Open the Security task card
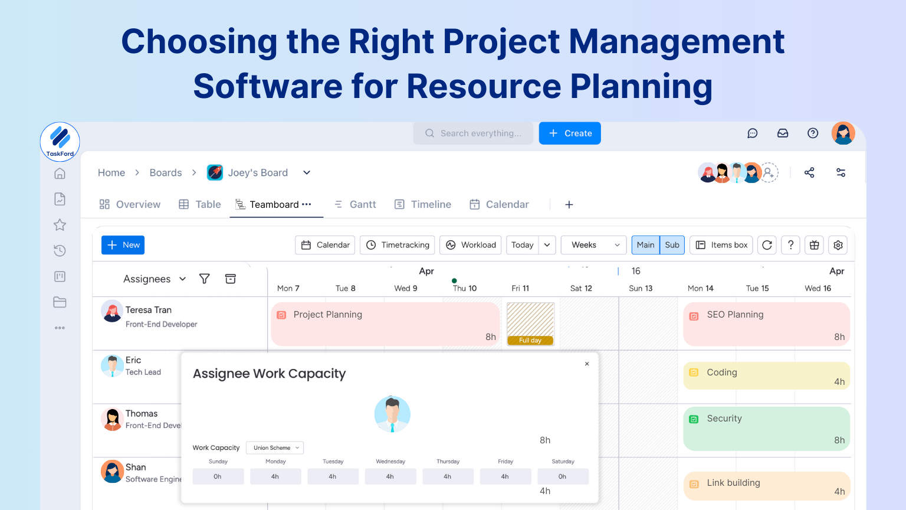 pyautogui.click(x=766, y=429)
